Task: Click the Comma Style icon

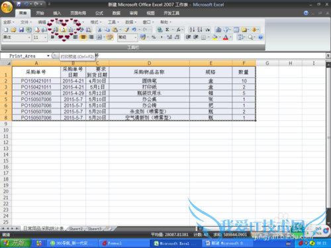Action: pos(162,37)
